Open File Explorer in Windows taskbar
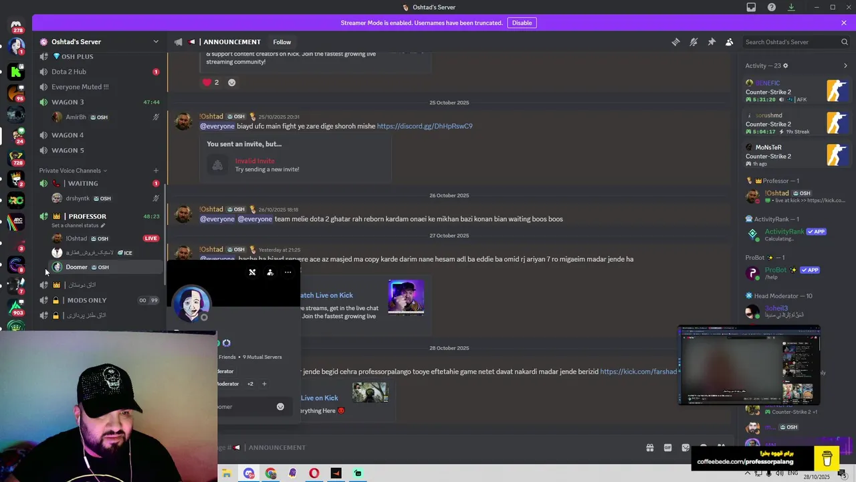The height and width of the screenshot is (482, 856). [227, 473]
